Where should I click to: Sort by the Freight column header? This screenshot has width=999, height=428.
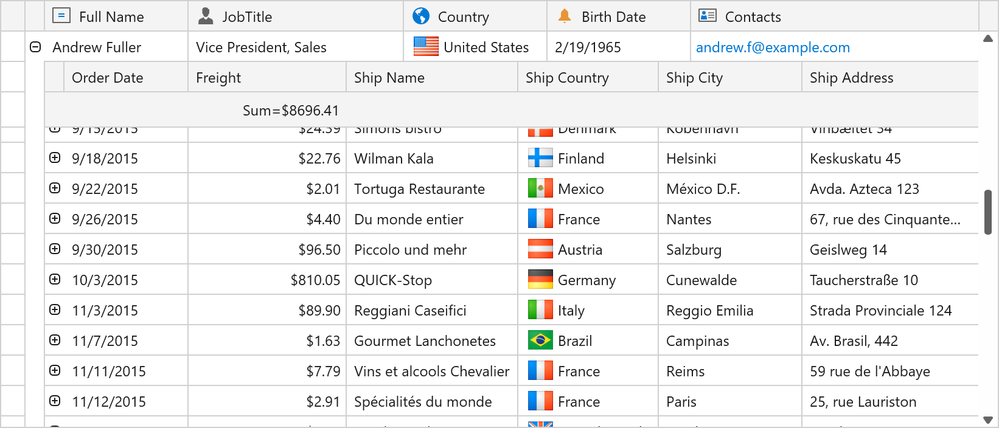tap(218, 78)
